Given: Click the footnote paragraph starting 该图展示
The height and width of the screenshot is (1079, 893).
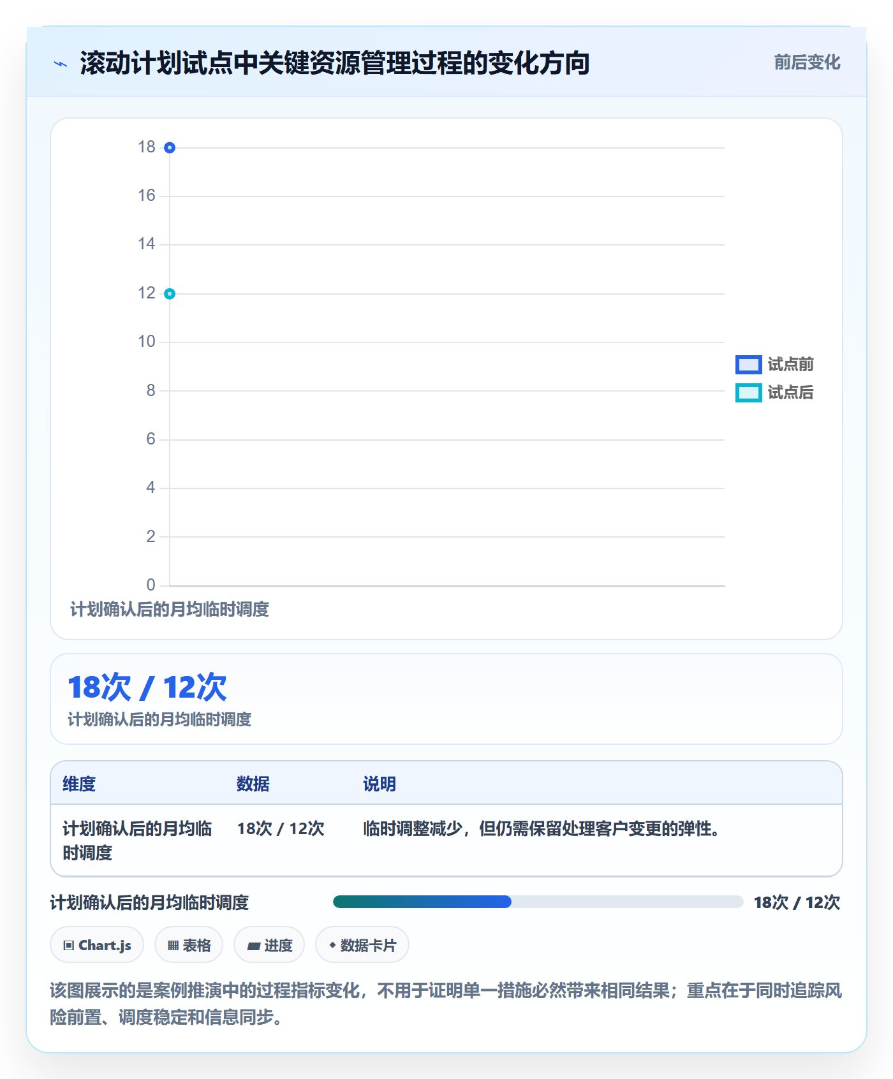Looking at the screenshot, I should 446,1004.
